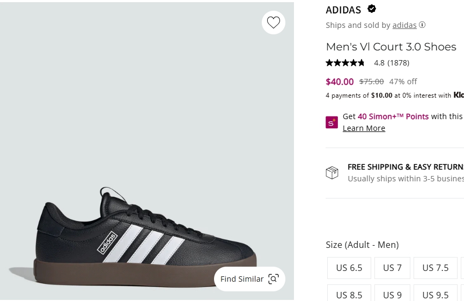
Task: Click the Find Similar button
Action: tap(249, 279)
